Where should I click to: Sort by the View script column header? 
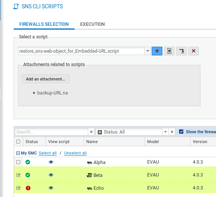[x=65, y=142]
